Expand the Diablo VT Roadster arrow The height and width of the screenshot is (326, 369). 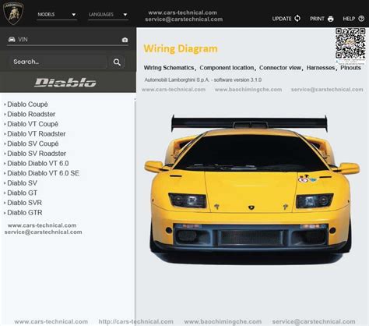click(5, 134)
